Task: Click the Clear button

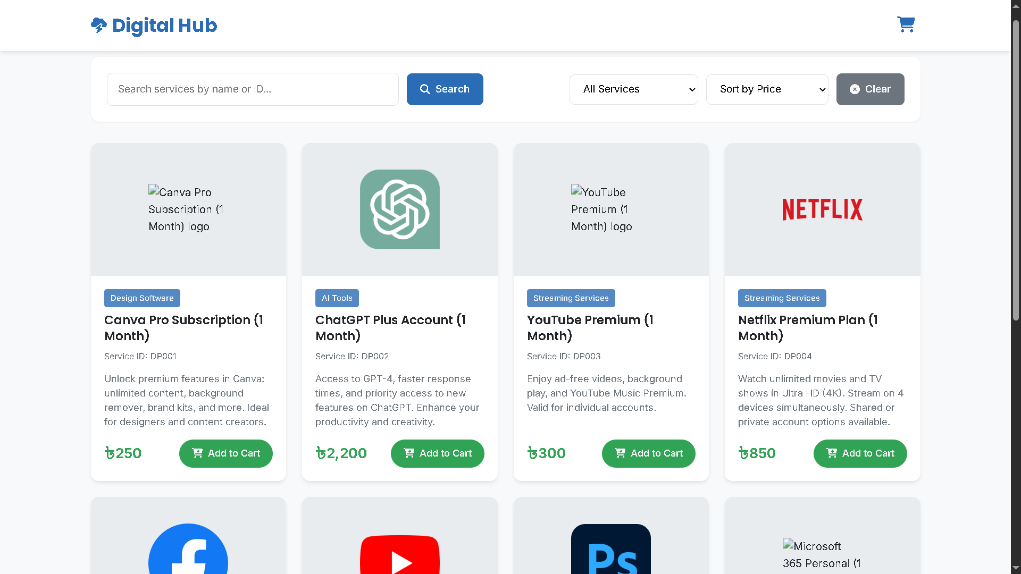Action: [870, 89]
